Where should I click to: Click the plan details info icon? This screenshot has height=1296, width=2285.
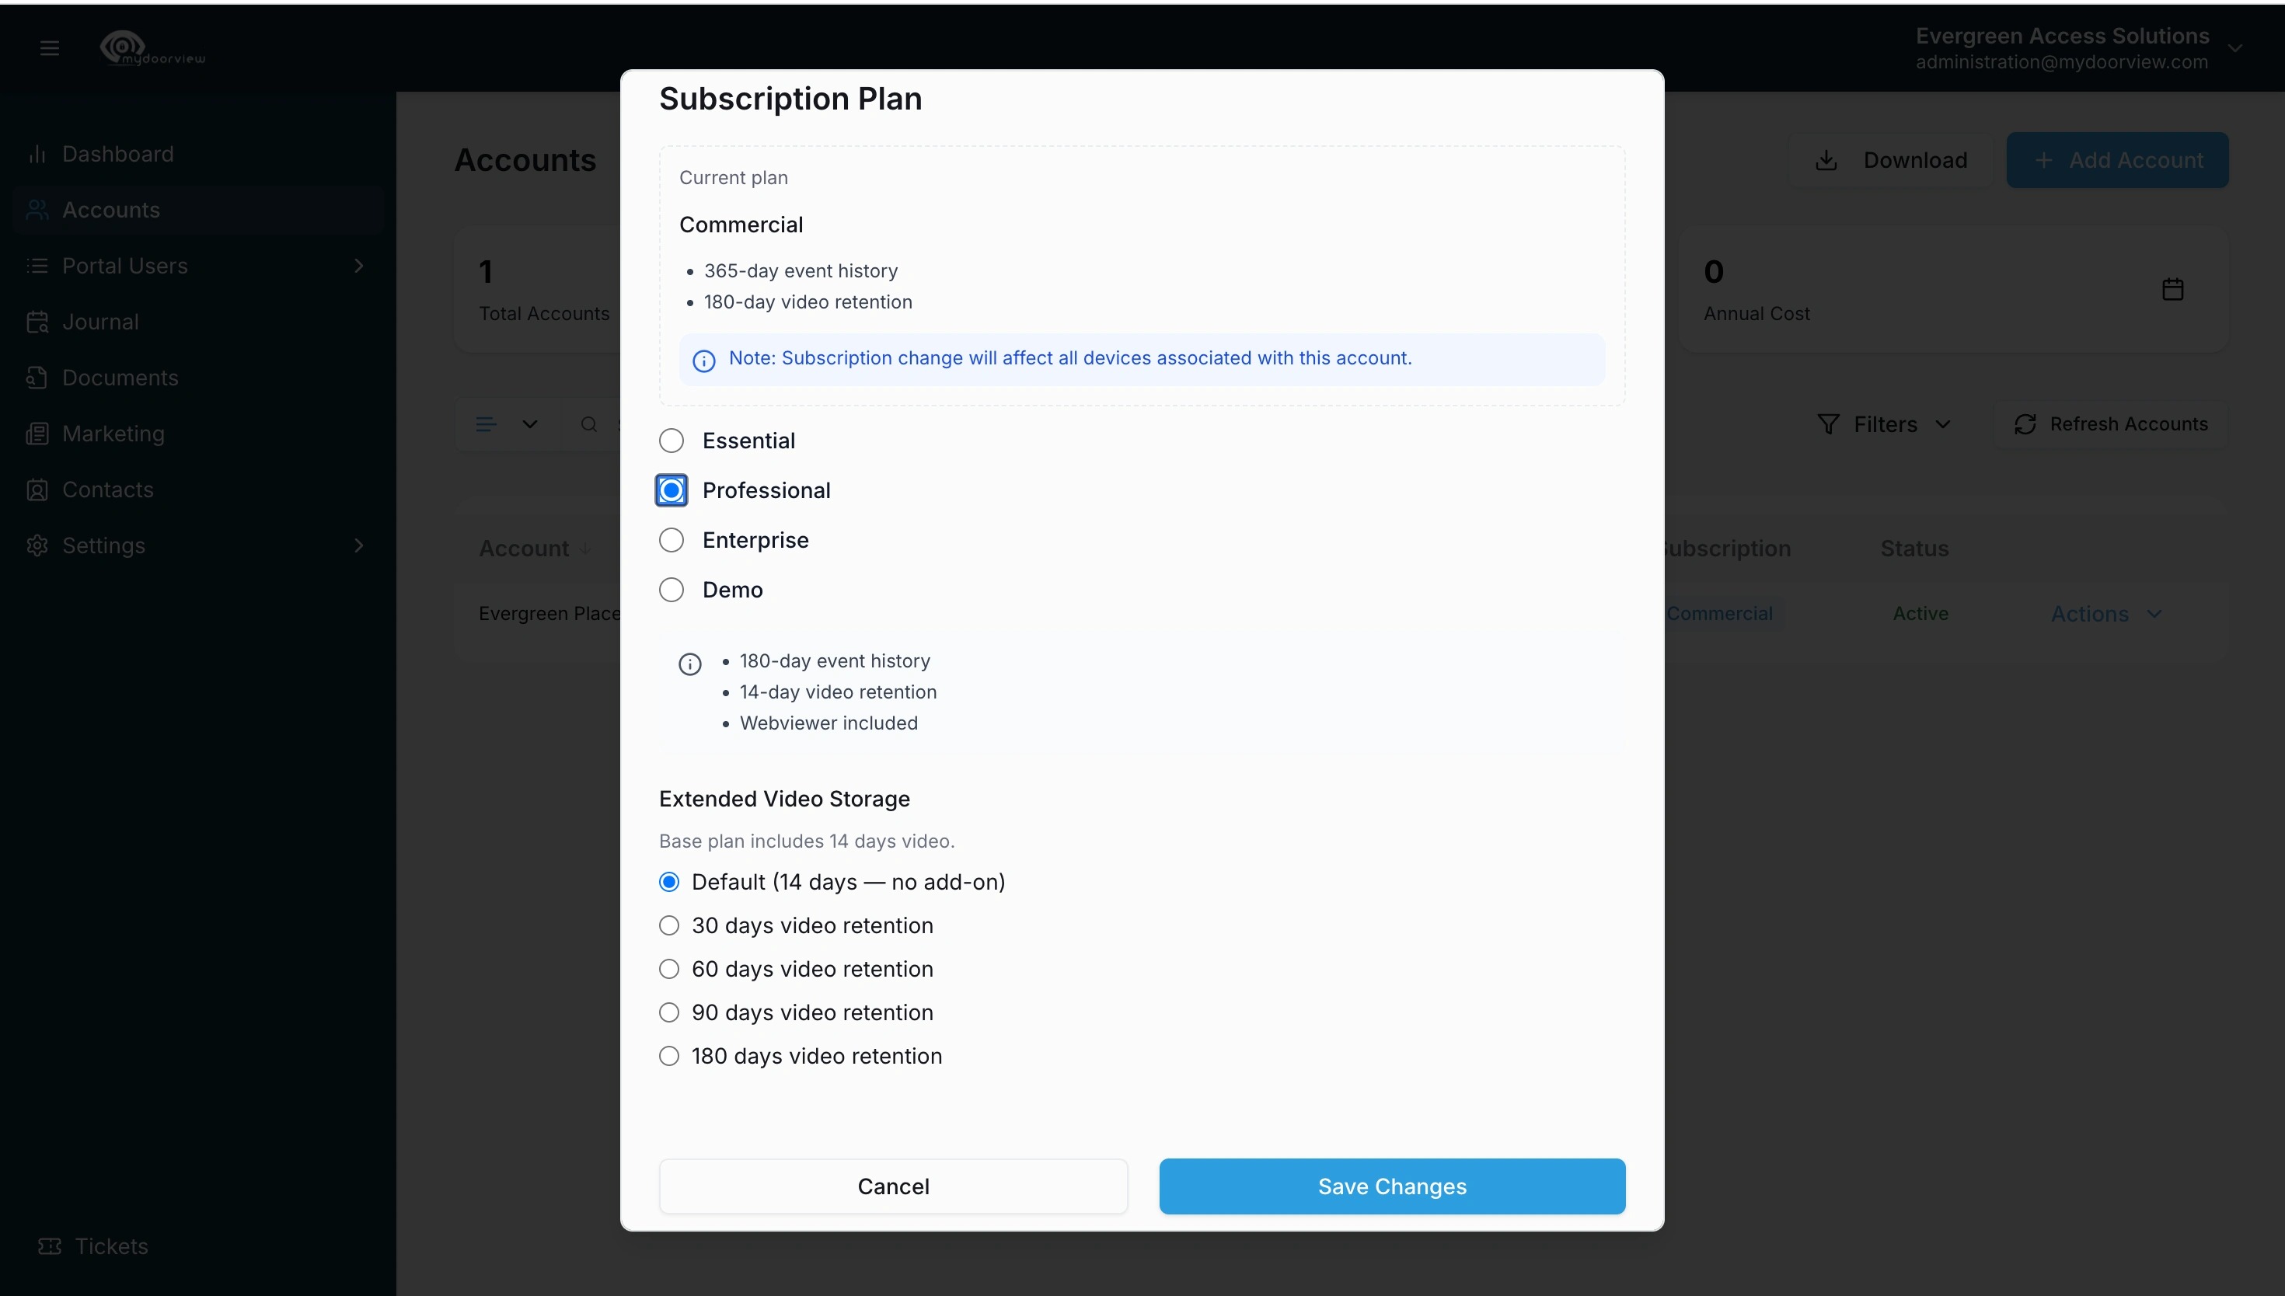click(x=690, y=664)
